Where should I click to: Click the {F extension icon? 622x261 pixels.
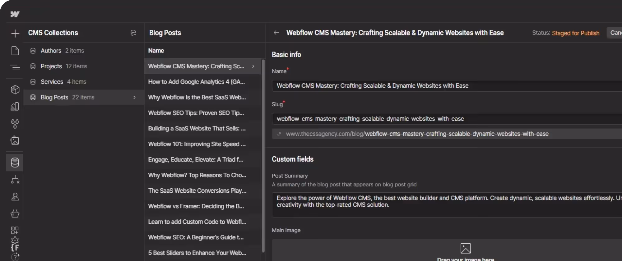click(x=15, y=248)
